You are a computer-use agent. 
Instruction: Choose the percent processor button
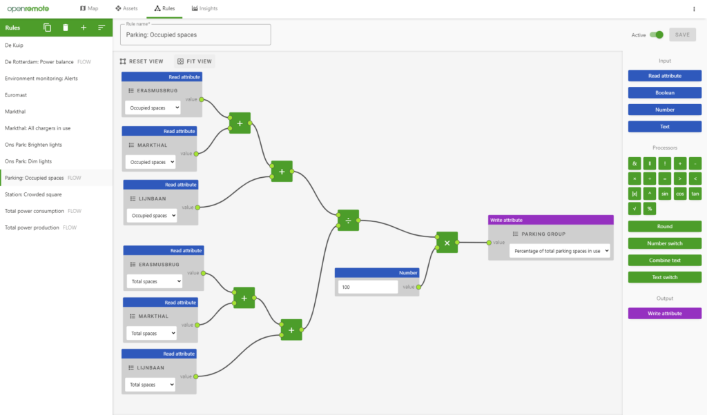649,208
